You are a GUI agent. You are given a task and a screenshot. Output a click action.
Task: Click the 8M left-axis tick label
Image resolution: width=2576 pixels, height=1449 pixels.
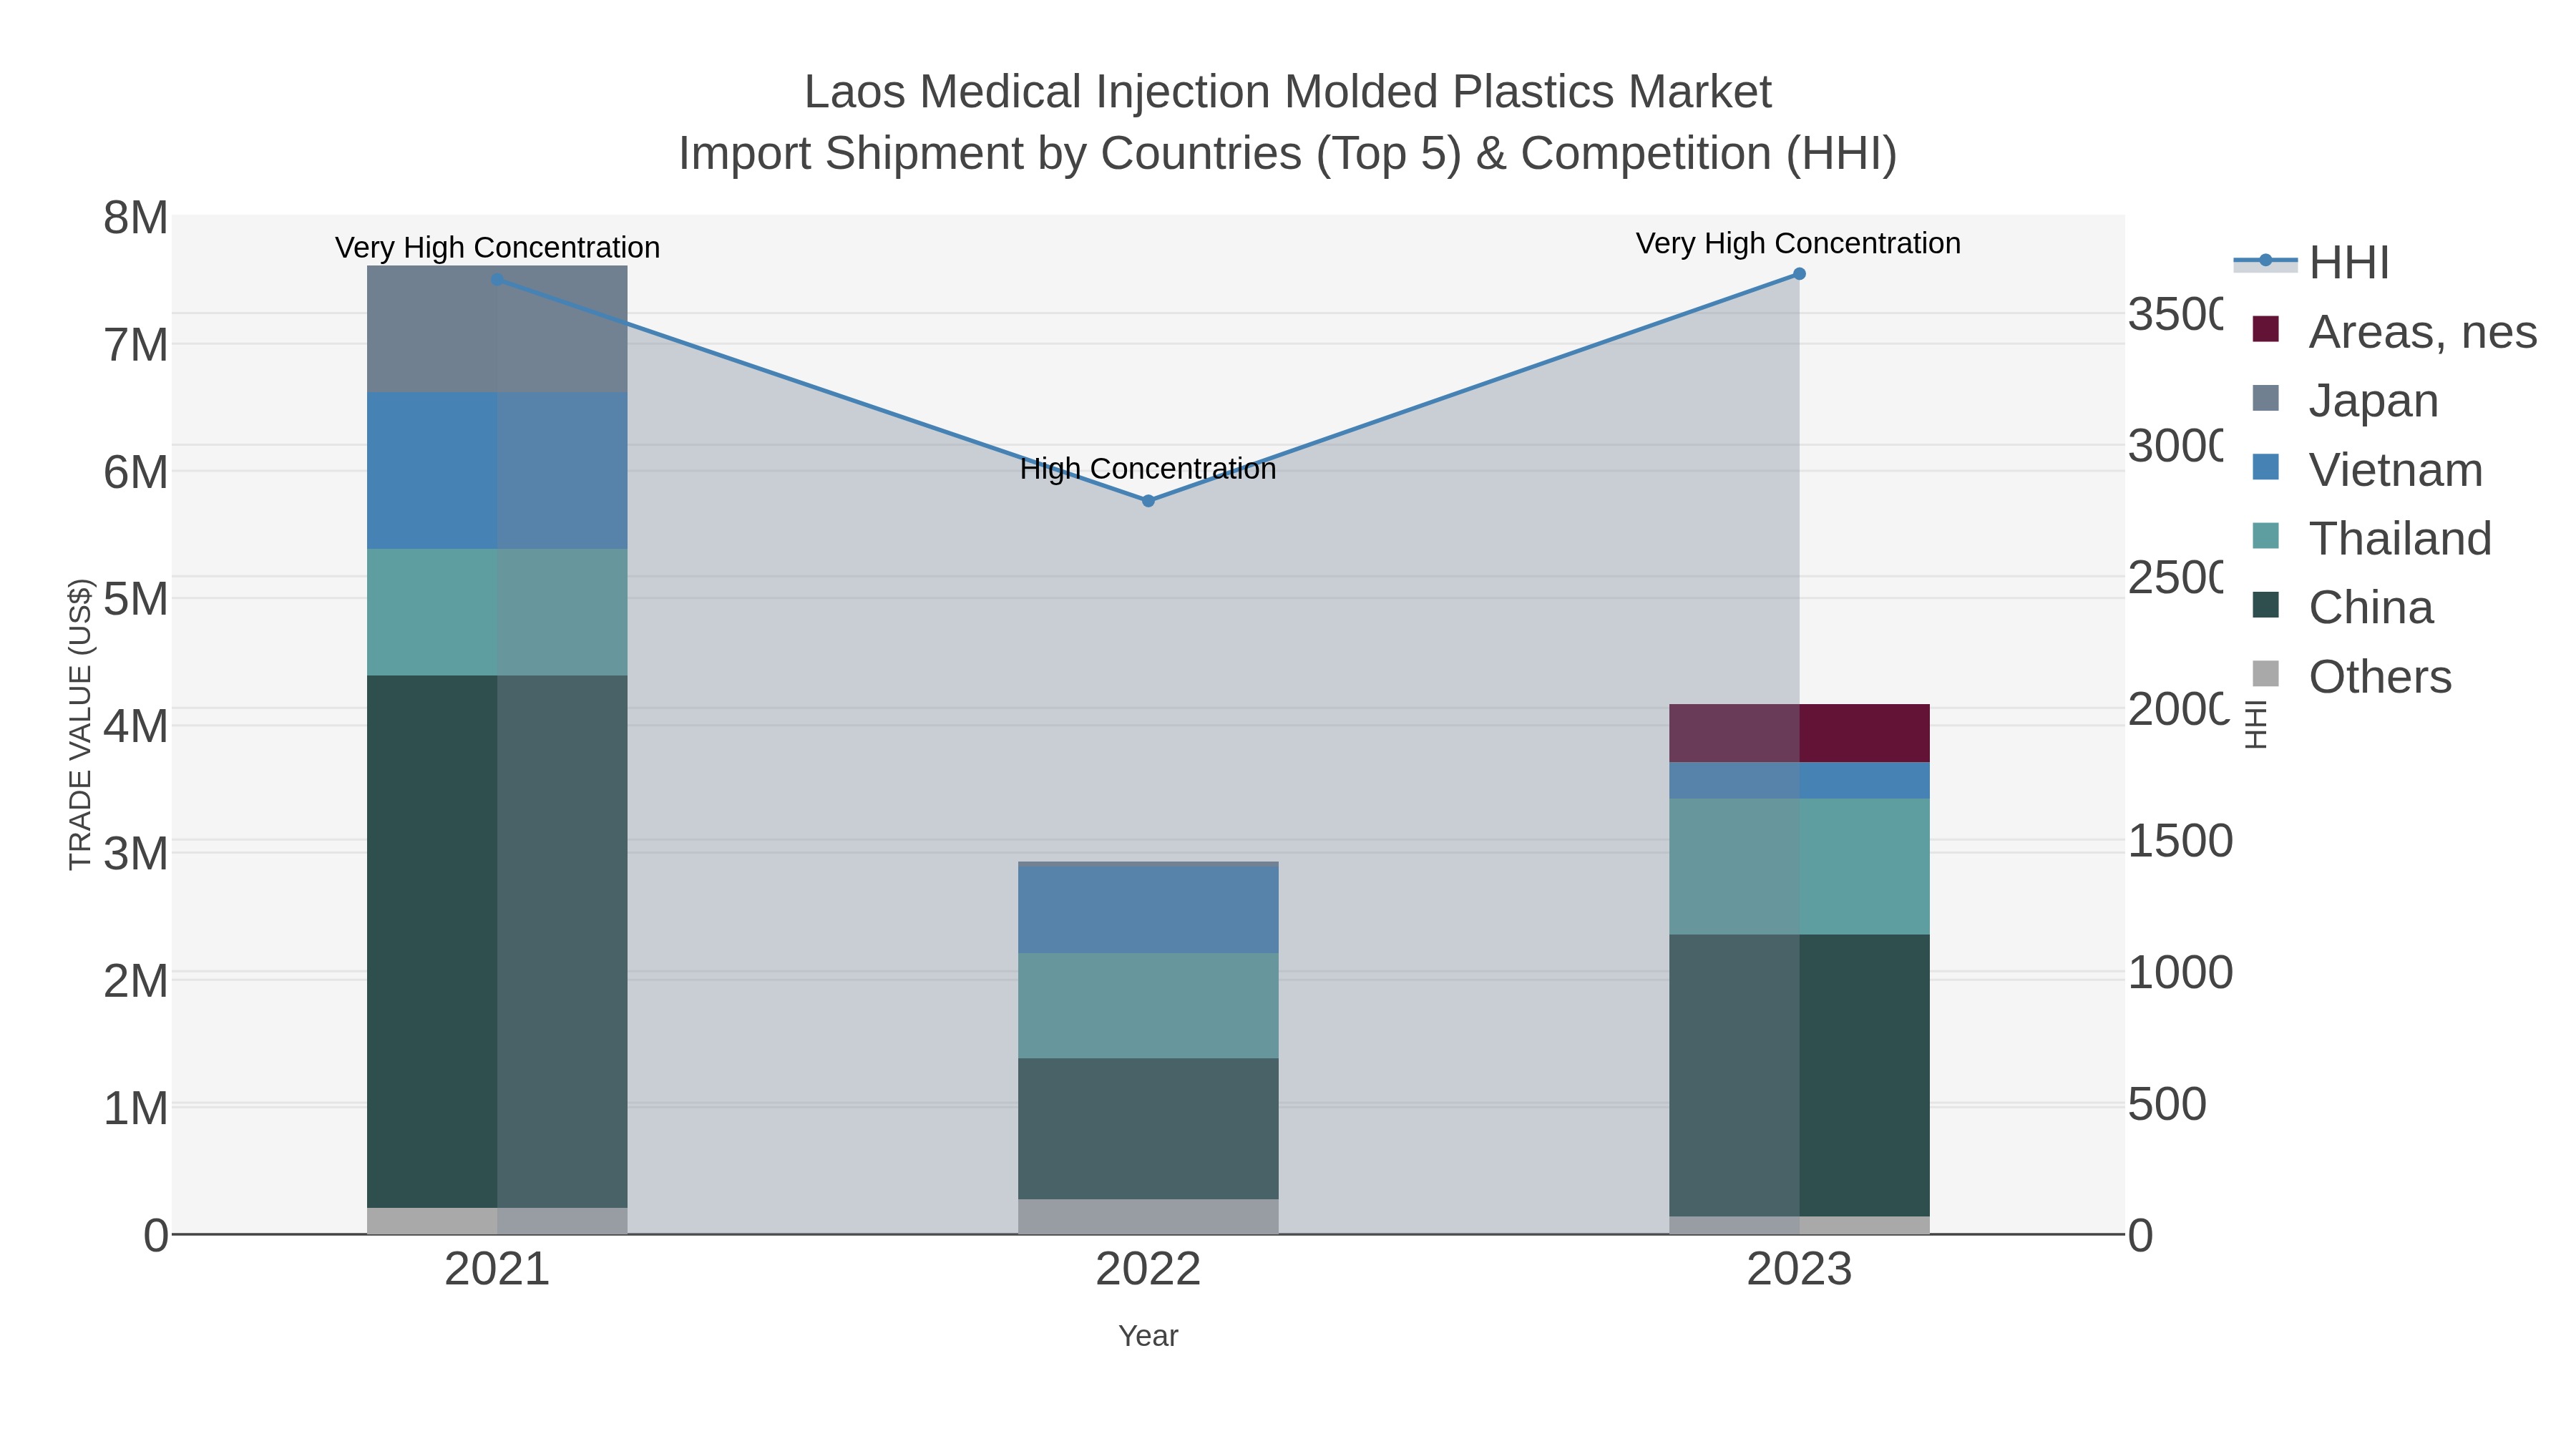[x=136, y=218]
